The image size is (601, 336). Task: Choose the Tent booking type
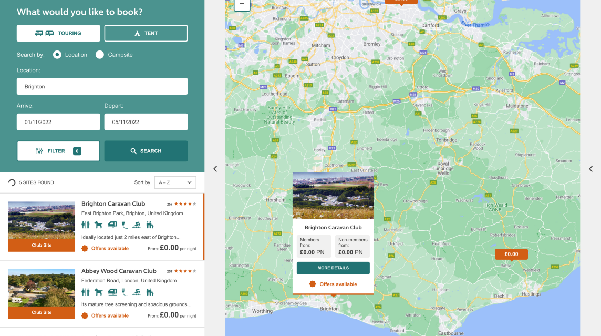coord(146,33)
